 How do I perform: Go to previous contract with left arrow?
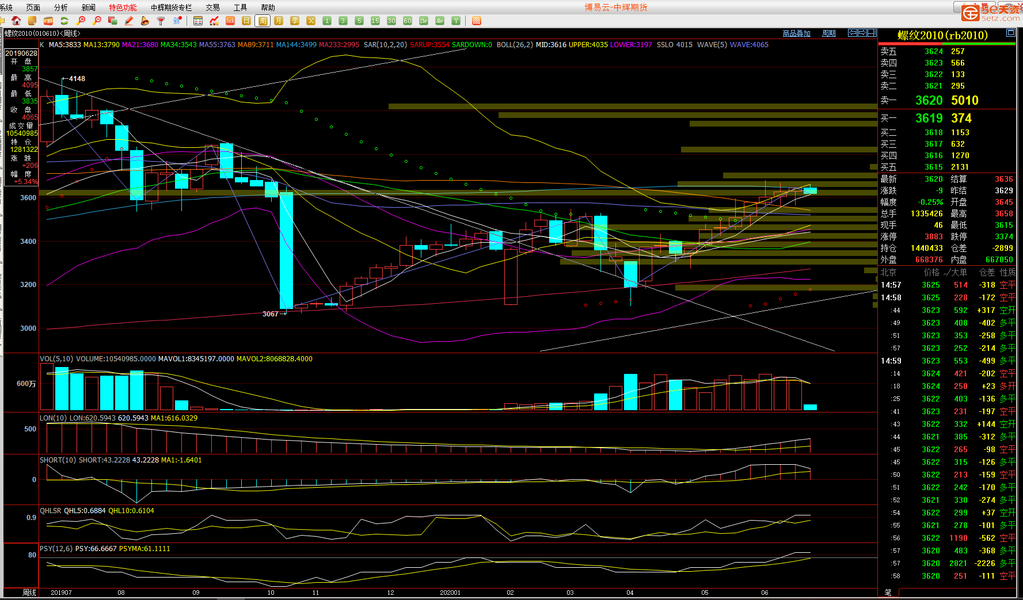point(853,33)
